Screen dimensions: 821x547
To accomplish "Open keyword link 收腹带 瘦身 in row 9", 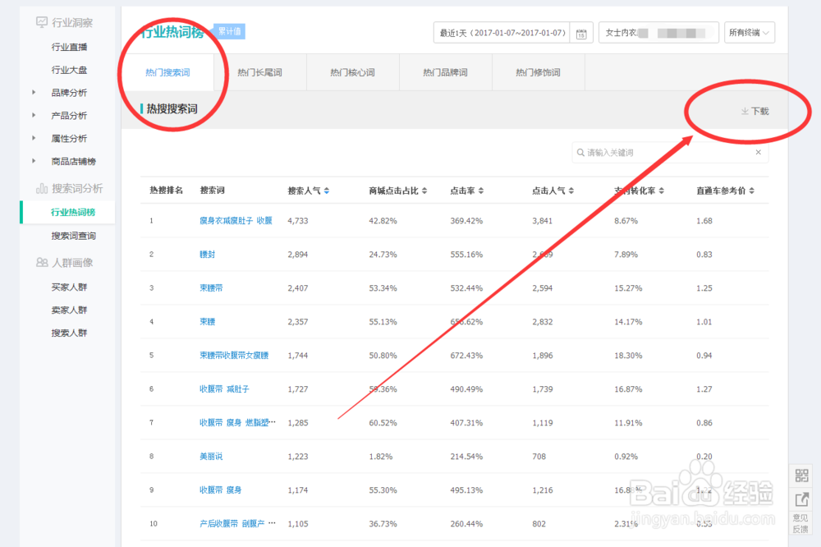I will pos(220,490).
